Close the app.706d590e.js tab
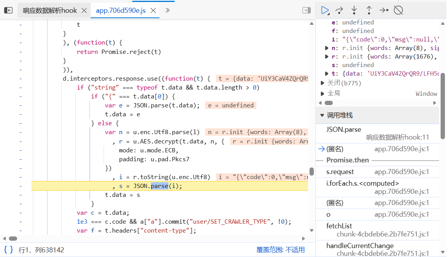 click(153, 11)
